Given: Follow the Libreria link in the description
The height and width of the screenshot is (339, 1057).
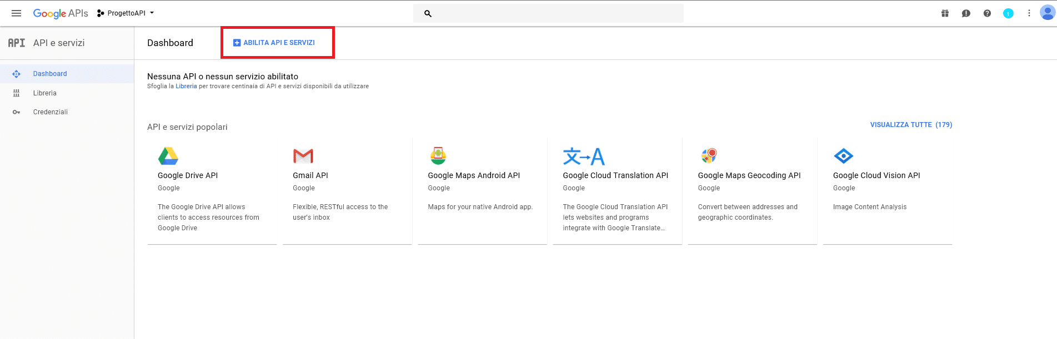Looking at the screenshot, I should pyautogui.click(x=186, y=86).
